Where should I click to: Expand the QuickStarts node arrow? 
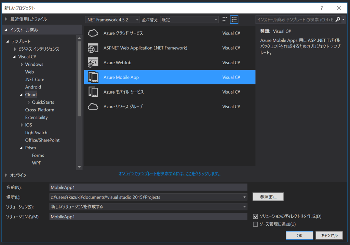point(29,102)
